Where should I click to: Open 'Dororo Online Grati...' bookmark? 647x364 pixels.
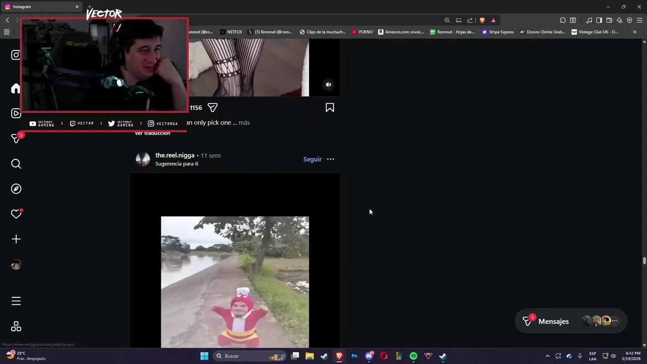click(542, 32)
